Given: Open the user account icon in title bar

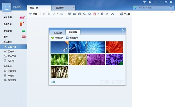Looking at the screenshot, I should coord(150,2).
